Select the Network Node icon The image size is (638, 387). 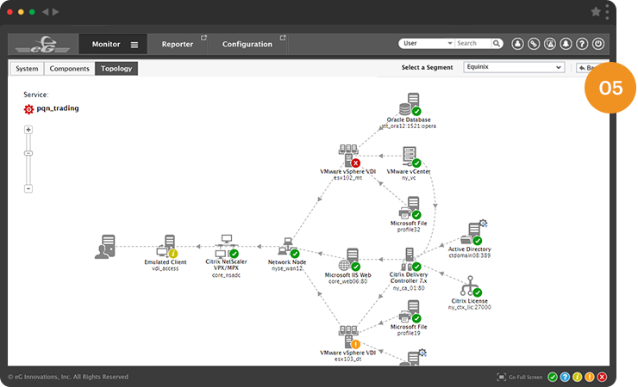coord(289,248)
